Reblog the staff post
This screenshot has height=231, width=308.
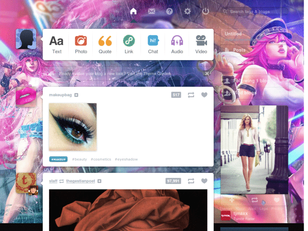click(191, 181)
